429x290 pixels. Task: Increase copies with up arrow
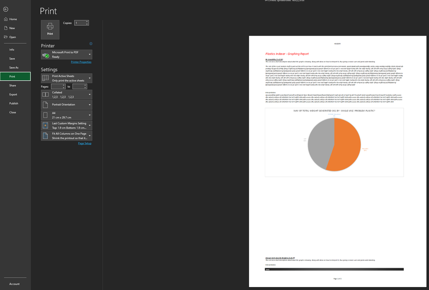pyautogui.click(x=87, y=21)
